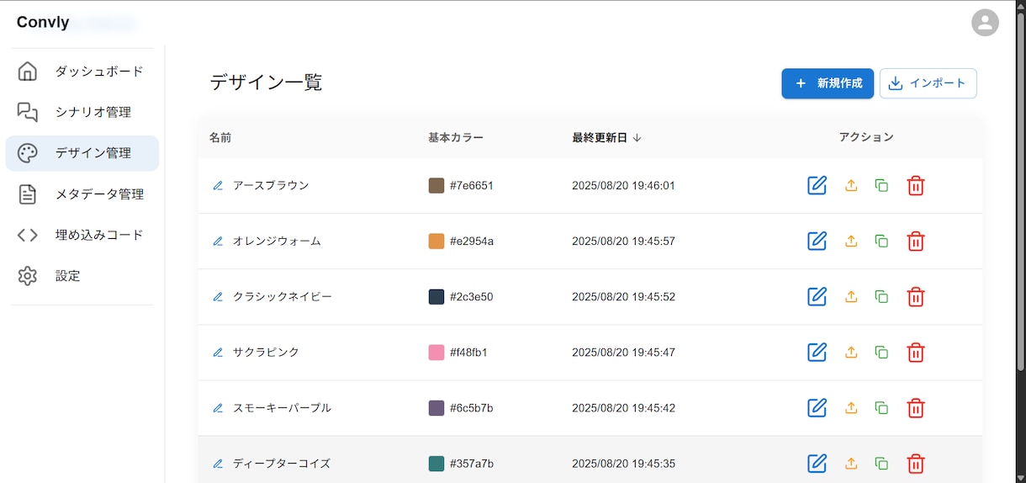Select the ディープターコイズ name text
This screenshot has height=483, width=1026.
[x=282, y=463]
